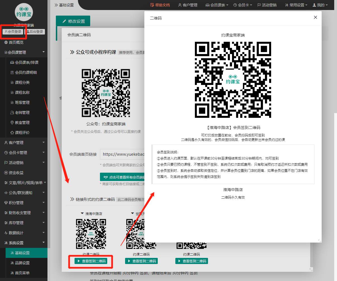Collapse the 会员课管理 sidebar section
The image size is (337, 281).
[24, 52]
